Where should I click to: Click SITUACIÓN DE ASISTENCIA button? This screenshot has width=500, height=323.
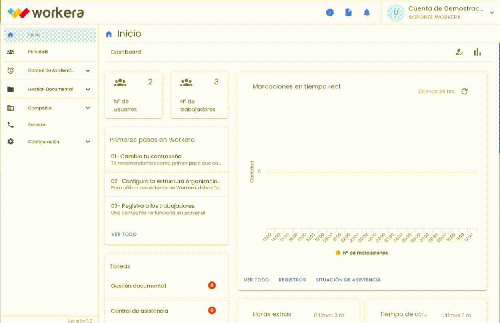pyautogui.click(x=348, y=280)
